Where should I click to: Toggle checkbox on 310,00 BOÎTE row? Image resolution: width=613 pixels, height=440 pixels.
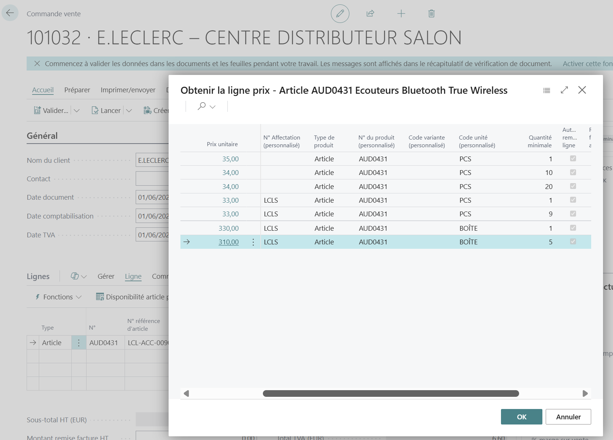coord(573,241)
